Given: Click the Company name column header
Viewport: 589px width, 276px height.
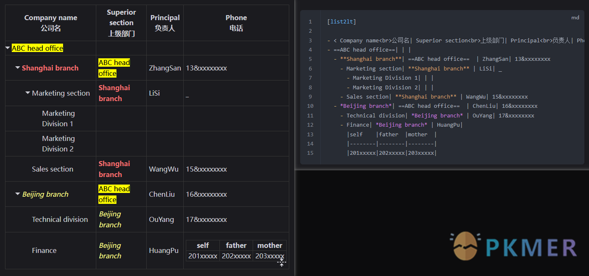Looking at the screenshot, I should point(51,23).
